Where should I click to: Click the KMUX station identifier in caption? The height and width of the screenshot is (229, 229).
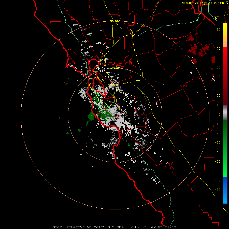135,227
